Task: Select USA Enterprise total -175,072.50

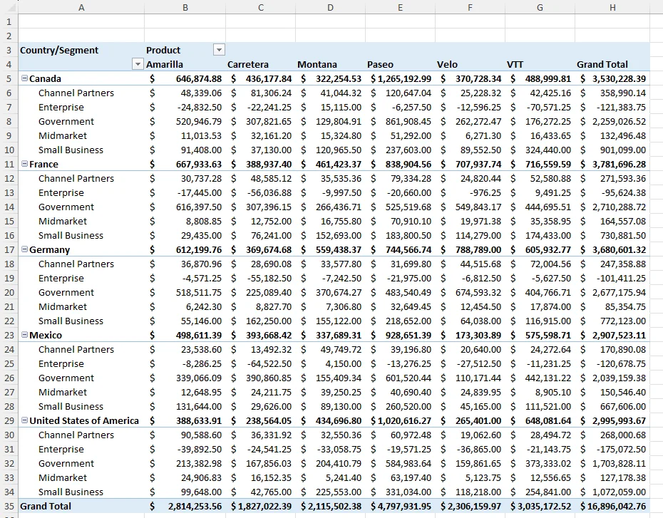Action: [x=612, y=449]
